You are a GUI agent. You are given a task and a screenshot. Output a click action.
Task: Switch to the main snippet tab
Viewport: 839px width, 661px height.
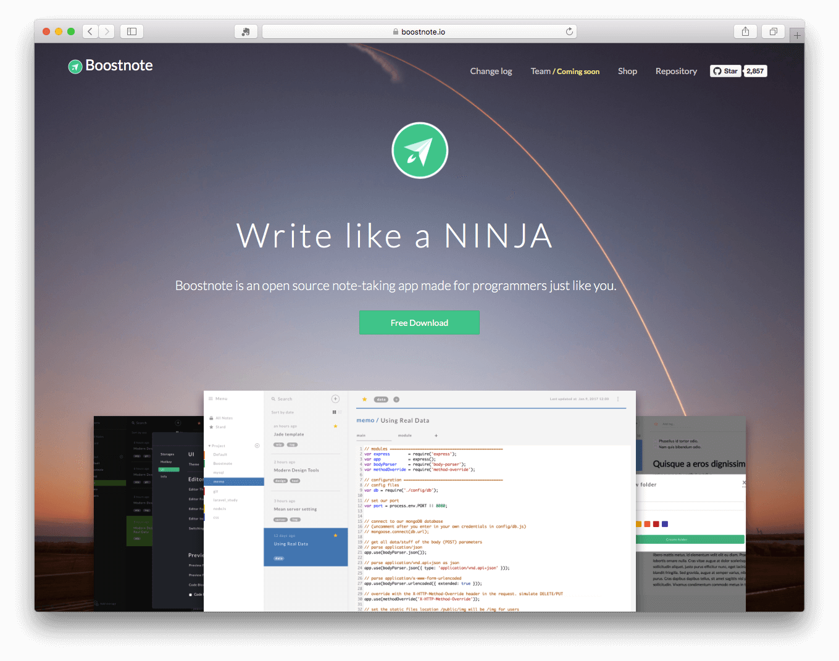361,436
